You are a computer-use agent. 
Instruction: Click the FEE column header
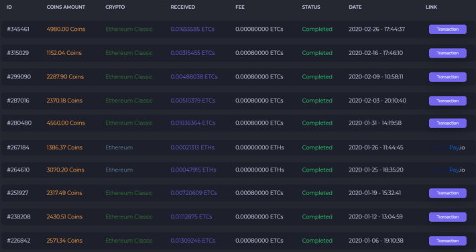tap(240, 7)
